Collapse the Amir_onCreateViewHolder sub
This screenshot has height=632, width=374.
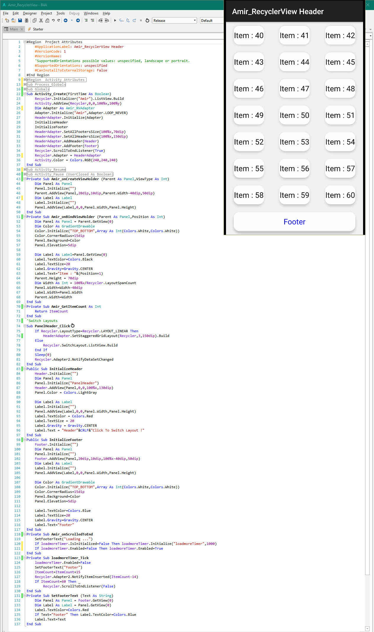[x=25, y=179]
